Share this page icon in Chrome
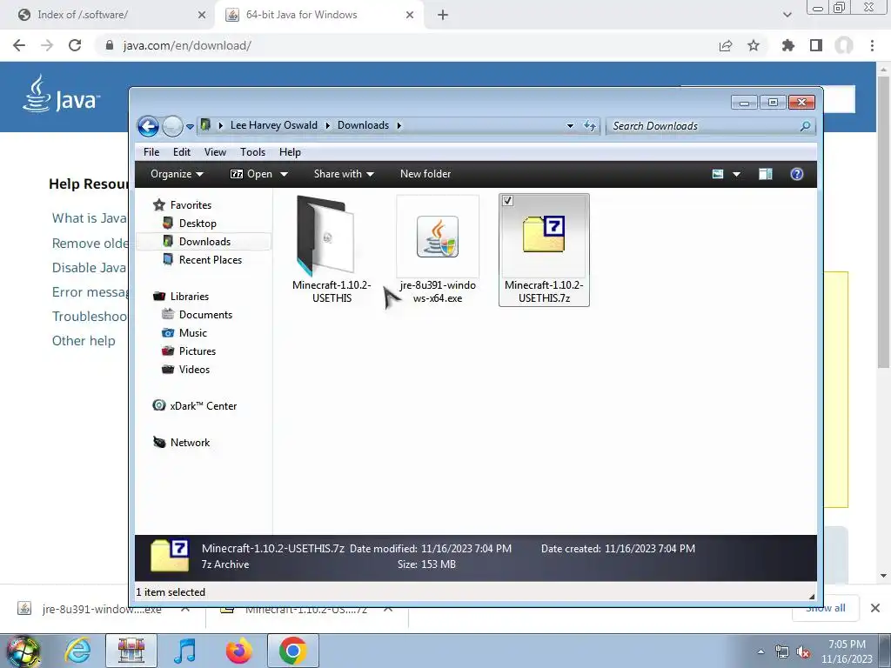The height and width of the screenshot is (668, 891). click(726, 45)
